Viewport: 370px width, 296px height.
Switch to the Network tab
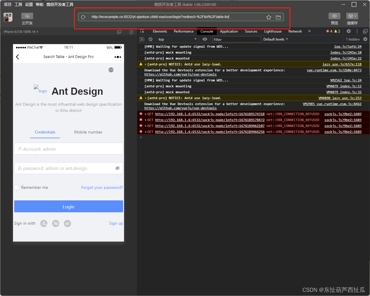click(295, 31)
